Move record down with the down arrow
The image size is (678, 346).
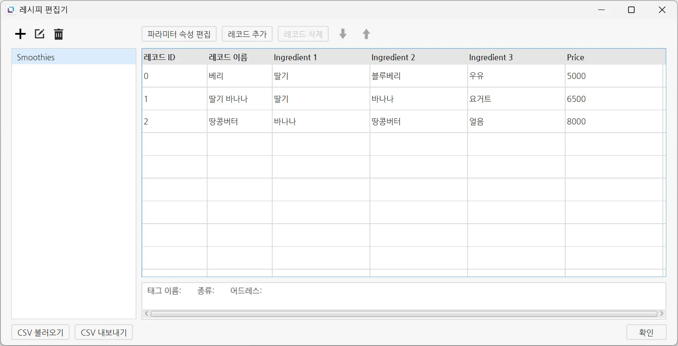click(343, 34)
